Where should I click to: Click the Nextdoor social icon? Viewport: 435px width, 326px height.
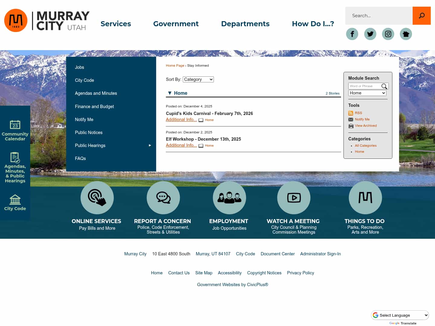coord(406,34)
